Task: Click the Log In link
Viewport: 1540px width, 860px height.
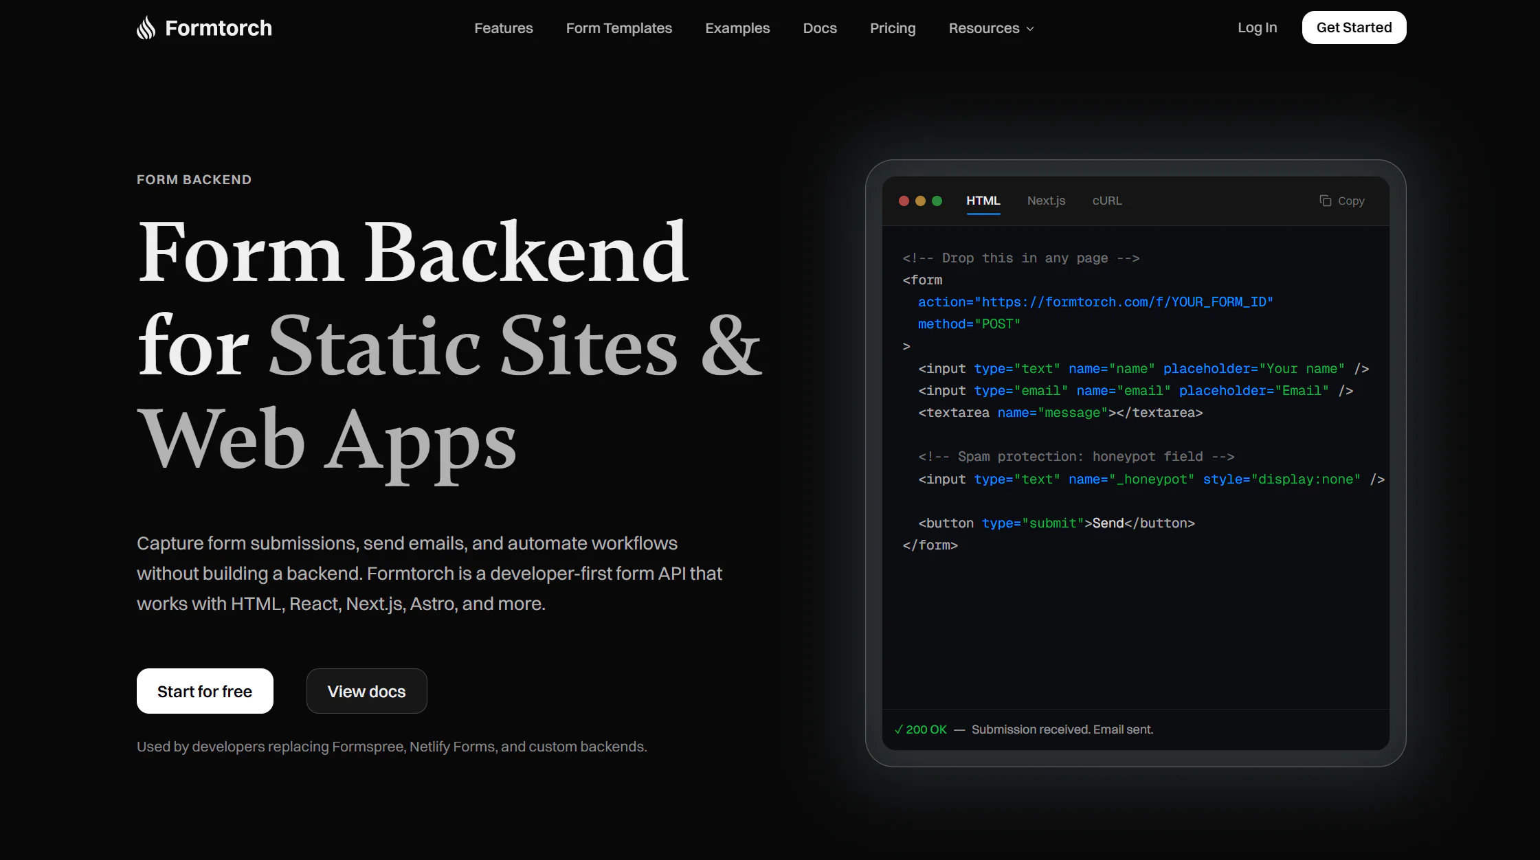Action: point(1257,27)
